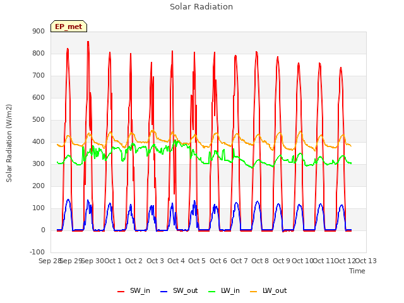Click the 100 y-axis tick label
The height and width of the screenshot is (303, 404).
coord(39,208)
